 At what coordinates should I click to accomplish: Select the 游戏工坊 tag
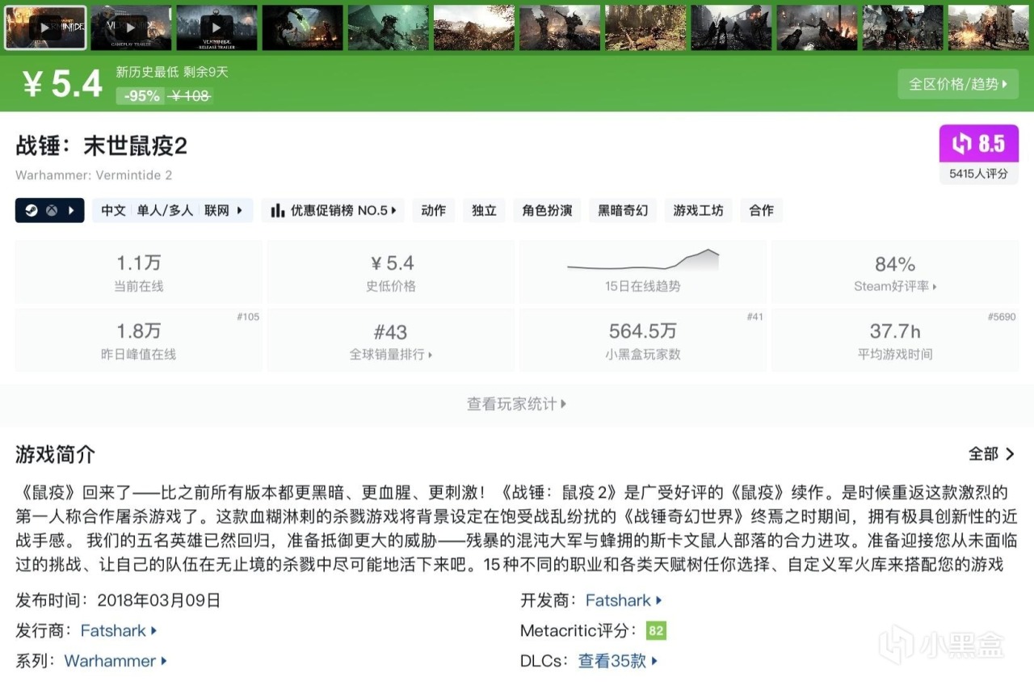pyautogui.click(x=699, y=211)
